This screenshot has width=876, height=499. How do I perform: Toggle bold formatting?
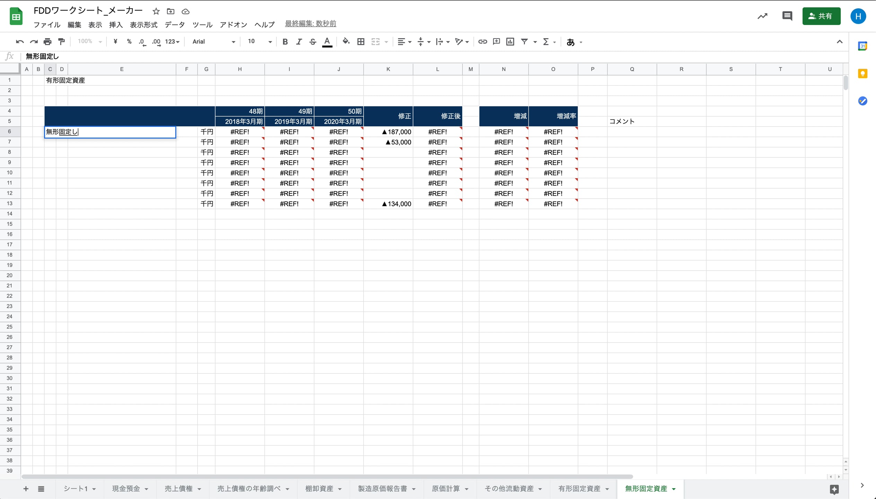click(285, 42)
